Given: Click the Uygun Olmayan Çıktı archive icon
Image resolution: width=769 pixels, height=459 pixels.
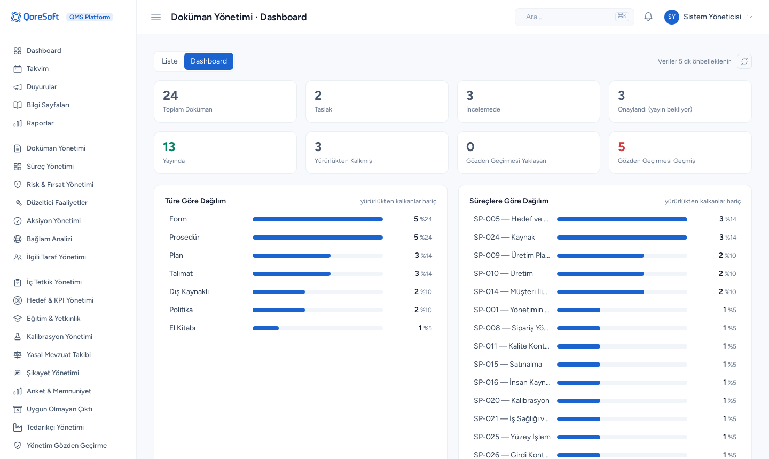Looking at the screenshot, I should [x=18, y=409].
